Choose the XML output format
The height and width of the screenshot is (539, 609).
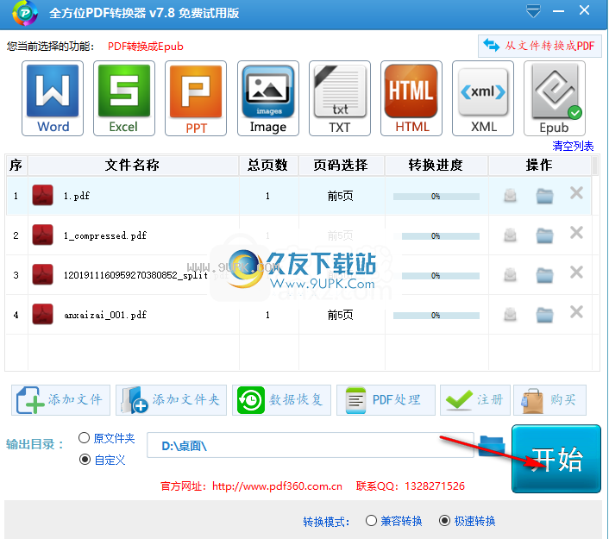tap(483, 98)
